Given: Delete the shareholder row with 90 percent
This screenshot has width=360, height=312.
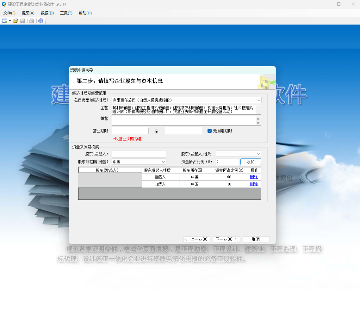Looking at the screenshot, I should 254,177.
